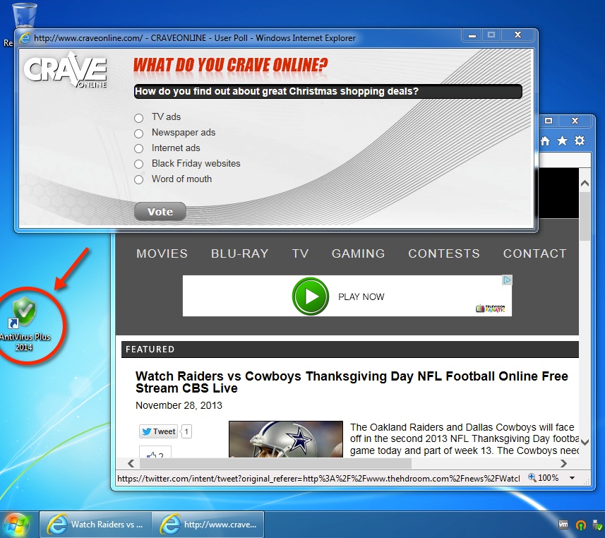Screen dimensions: 605x538
Task: Switch to the GAMING navigation item
Action: [x=359, y=253]
